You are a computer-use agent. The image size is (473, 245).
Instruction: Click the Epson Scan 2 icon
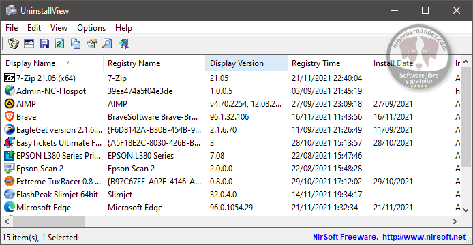pyautogui.click(x=10, y=169)
